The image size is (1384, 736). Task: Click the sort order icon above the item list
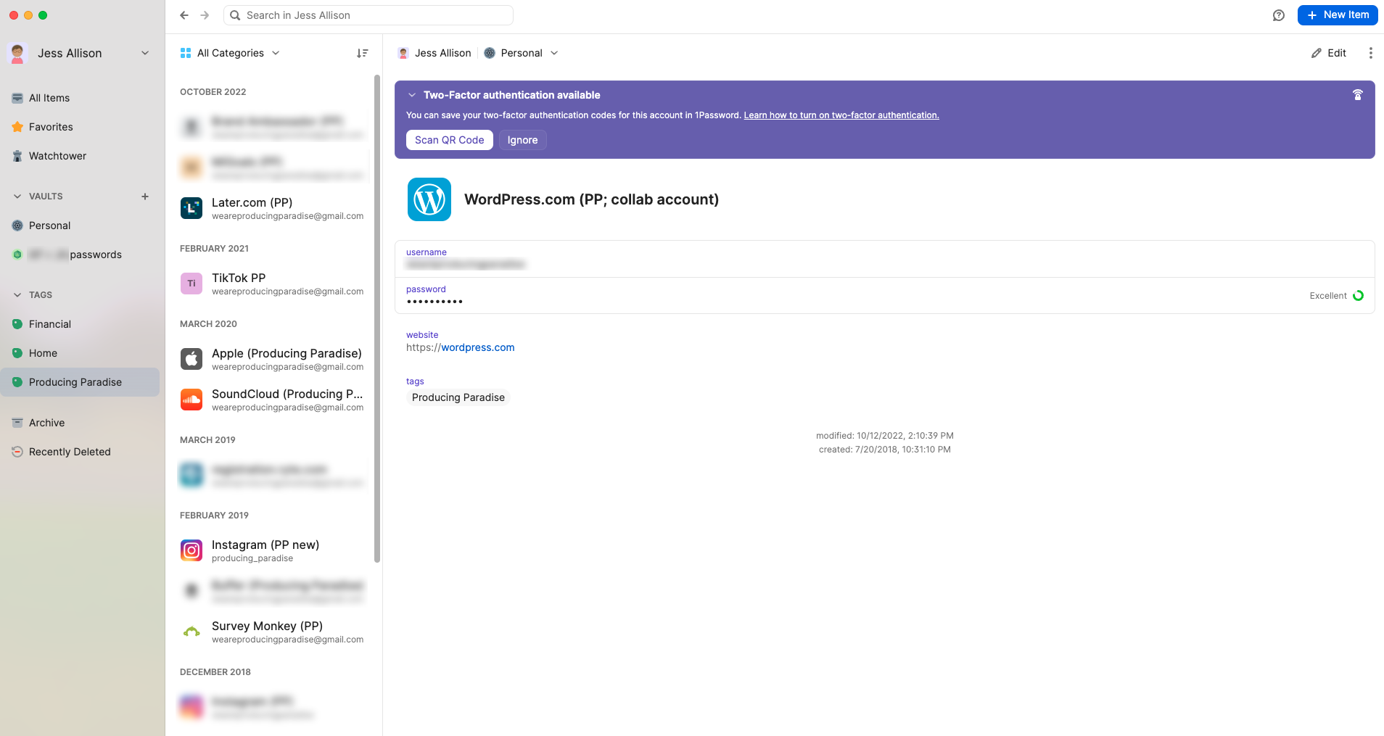coord(362,53)
